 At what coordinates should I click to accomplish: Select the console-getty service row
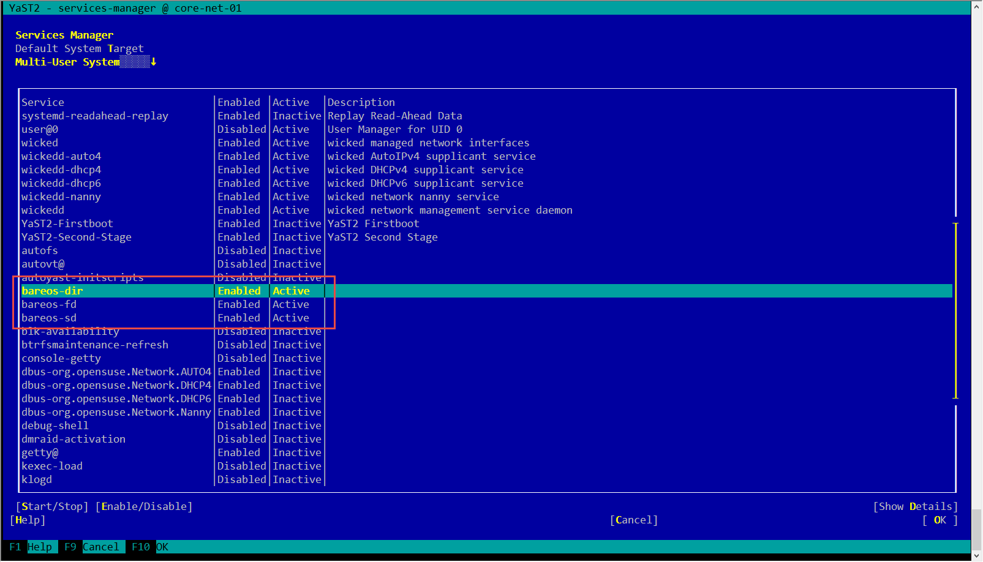[487, 358]
